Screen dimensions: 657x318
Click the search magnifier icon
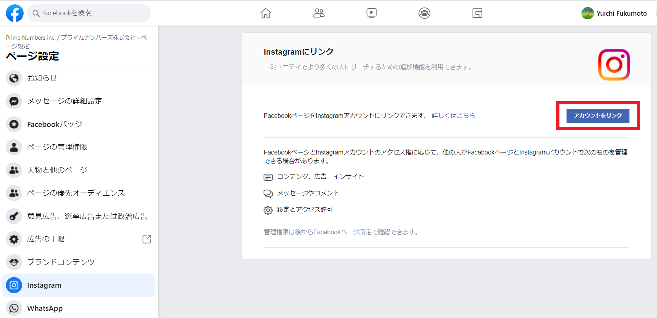[x=36, y=13]
